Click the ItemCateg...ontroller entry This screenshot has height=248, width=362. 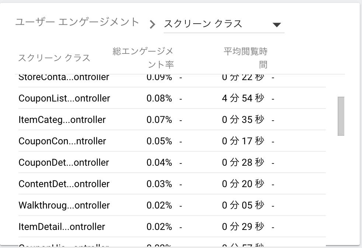[62, 120]
